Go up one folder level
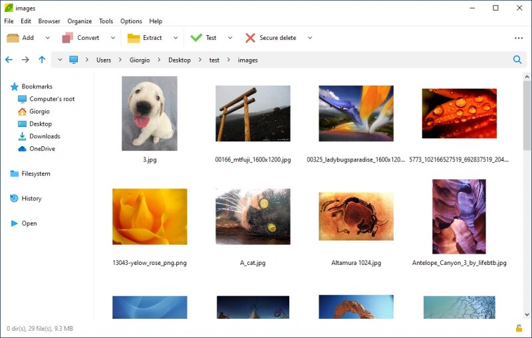 pyautogui.click(x=42, y=60)
